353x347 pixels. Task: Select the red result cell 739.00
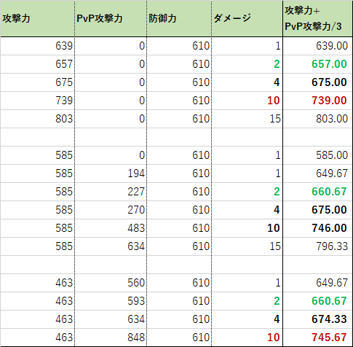tap(318, 101)
